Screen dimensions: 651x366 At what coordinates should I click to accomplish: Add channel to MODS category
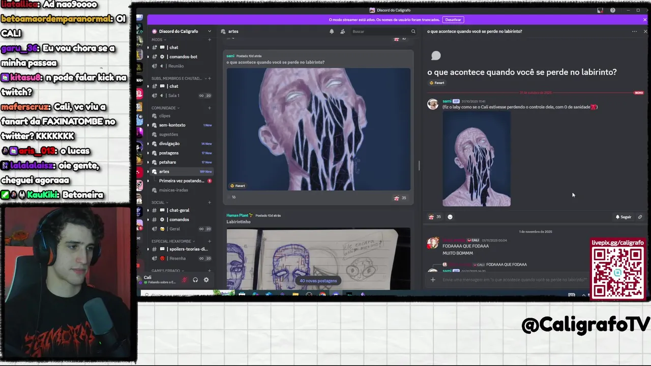(x=209, y=40)
